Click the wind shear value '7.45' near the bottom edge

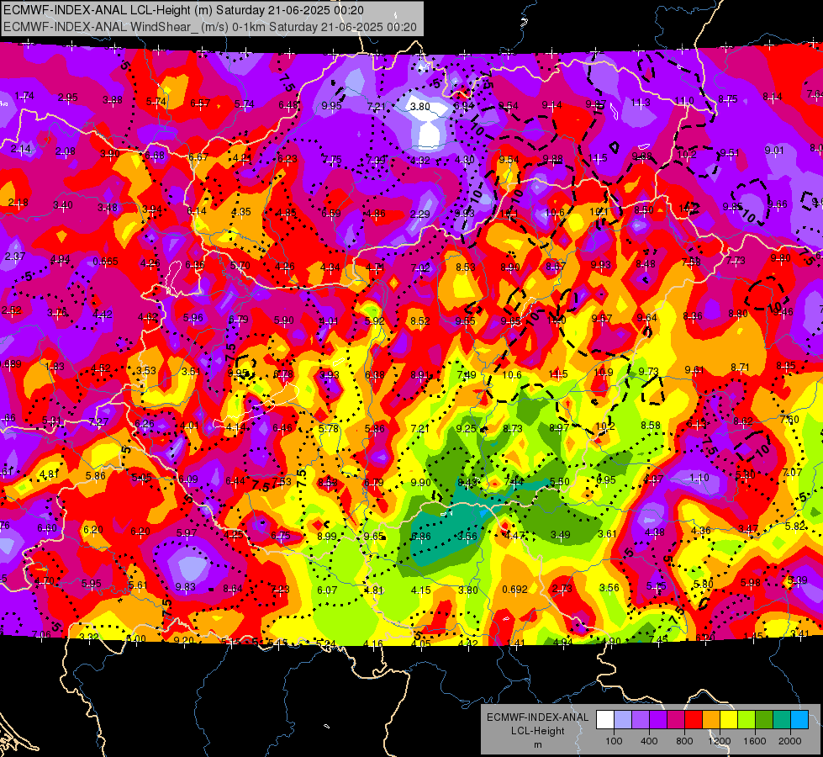coord(658,639)
